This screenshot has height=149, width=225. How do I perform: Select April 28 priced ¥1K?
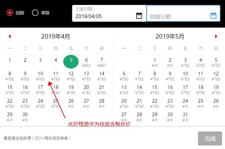tap(102, 103)
